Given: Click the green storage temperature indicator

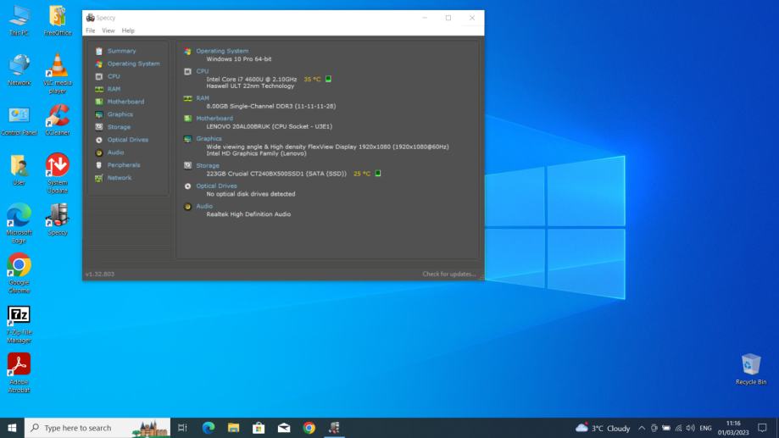Looking at the screenshot, I should pyautogui.click(x=378, y=174).
